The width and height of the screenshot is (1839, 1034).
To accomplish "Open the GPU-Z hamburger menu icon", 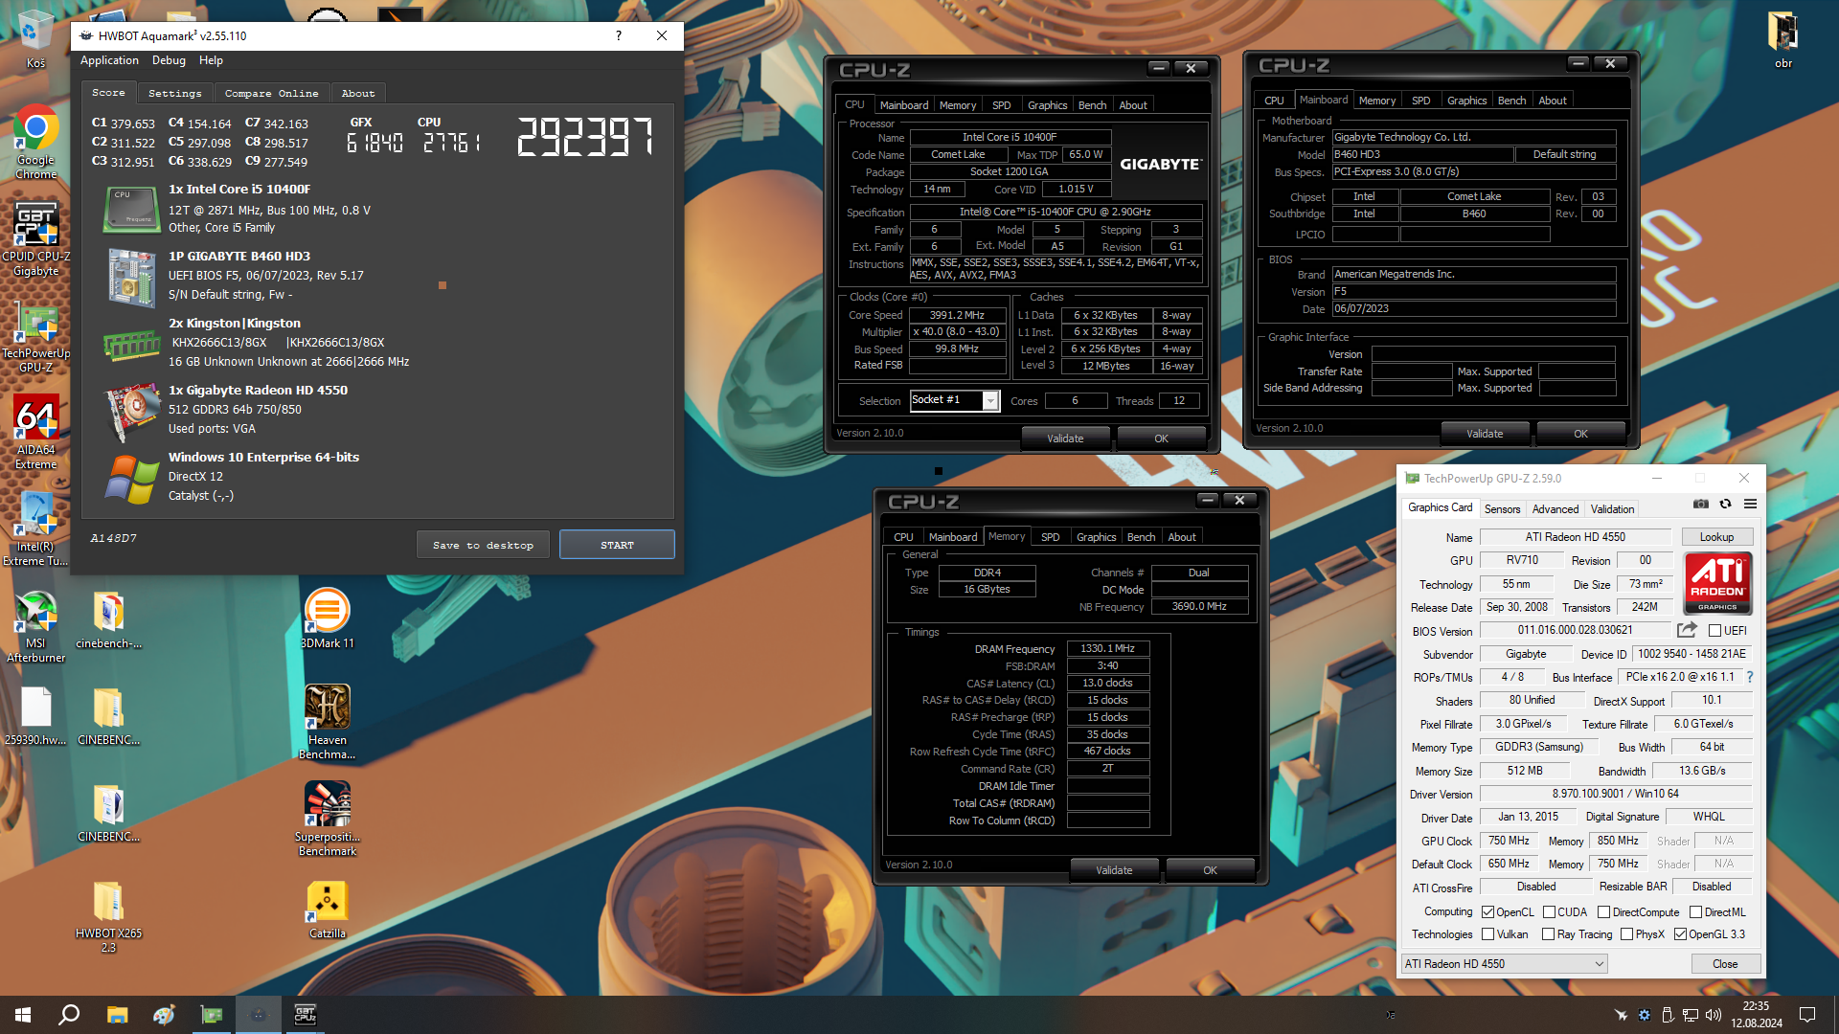I will click(1750, 504).
